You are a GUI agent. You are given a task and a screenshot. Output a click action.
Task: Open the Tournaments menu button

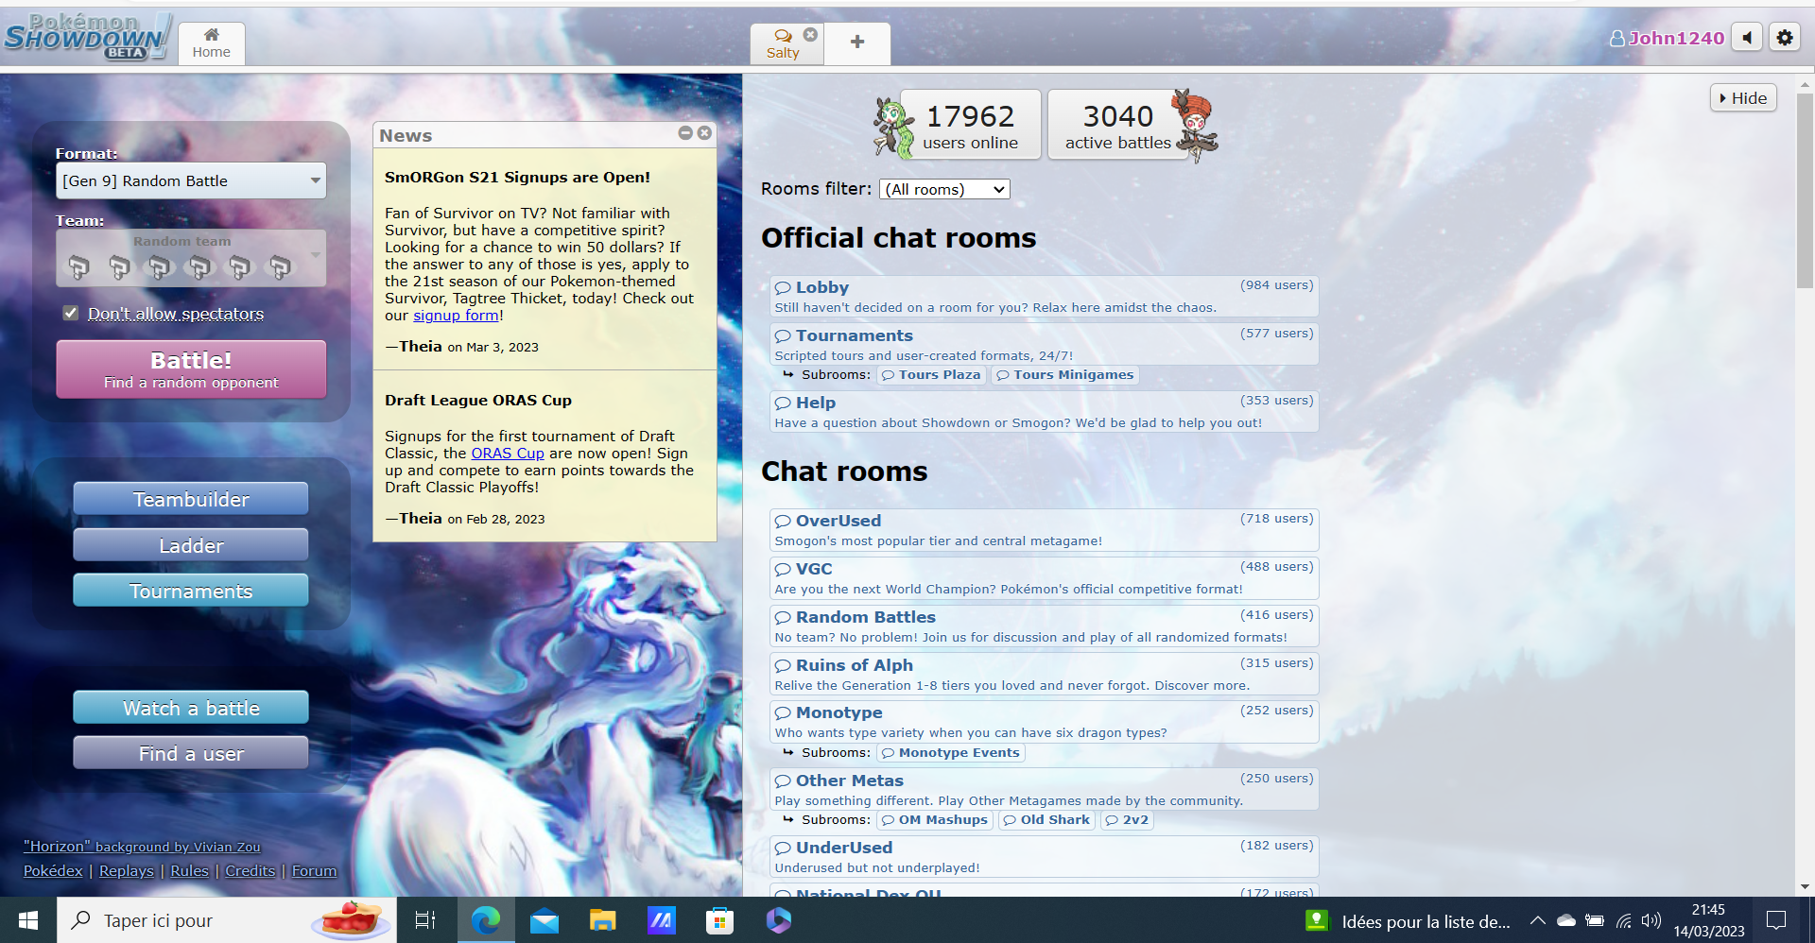tap(191, 591)
